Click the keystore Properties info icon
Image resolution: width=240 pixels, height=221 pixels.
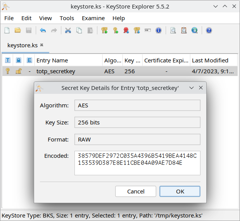(159, 30)
